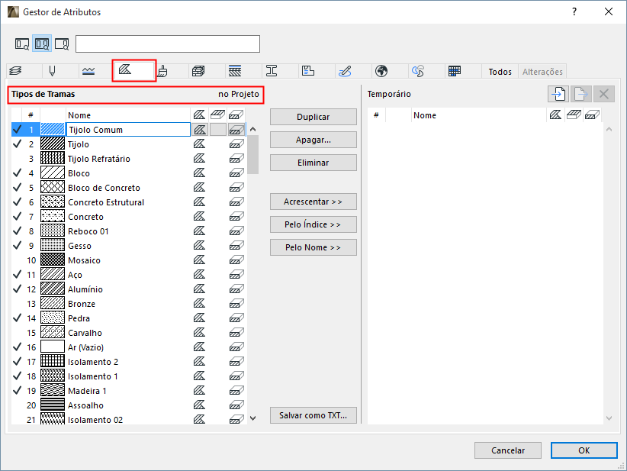Select the Fill Types tab
Image resolution: width=627 pixels, height=471 pixels.
click(125, 69)
